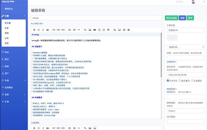This screenshot has height=130, width=207.
Task: Toggle bold in summary editor toolbar
Action: point(34,128)
